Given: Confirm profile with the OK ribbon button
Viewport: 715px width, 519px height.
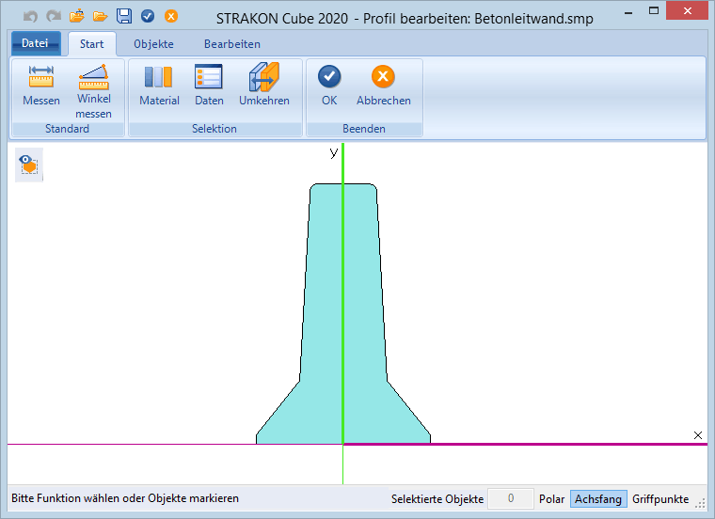Looking at the screenshot, I should (x=329, y=86).
